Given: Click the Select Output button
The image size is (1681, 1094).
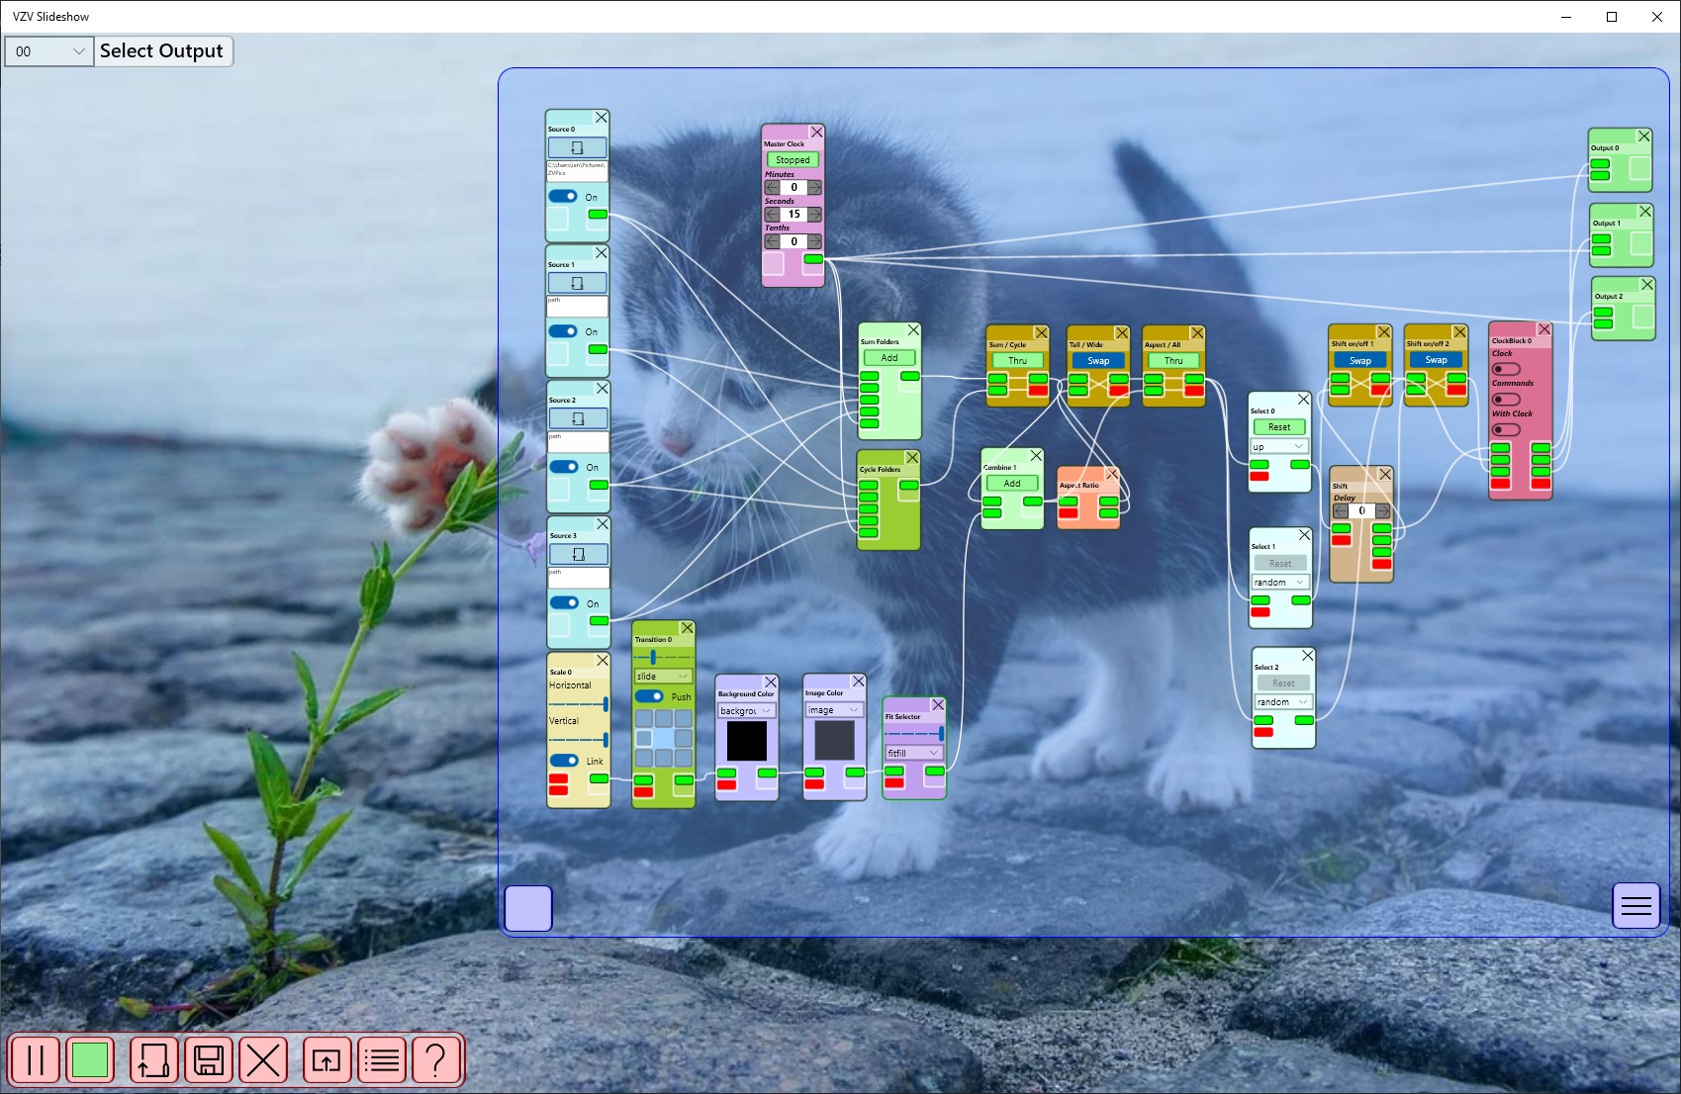Looking at the screenshot, I should (163, 51).
